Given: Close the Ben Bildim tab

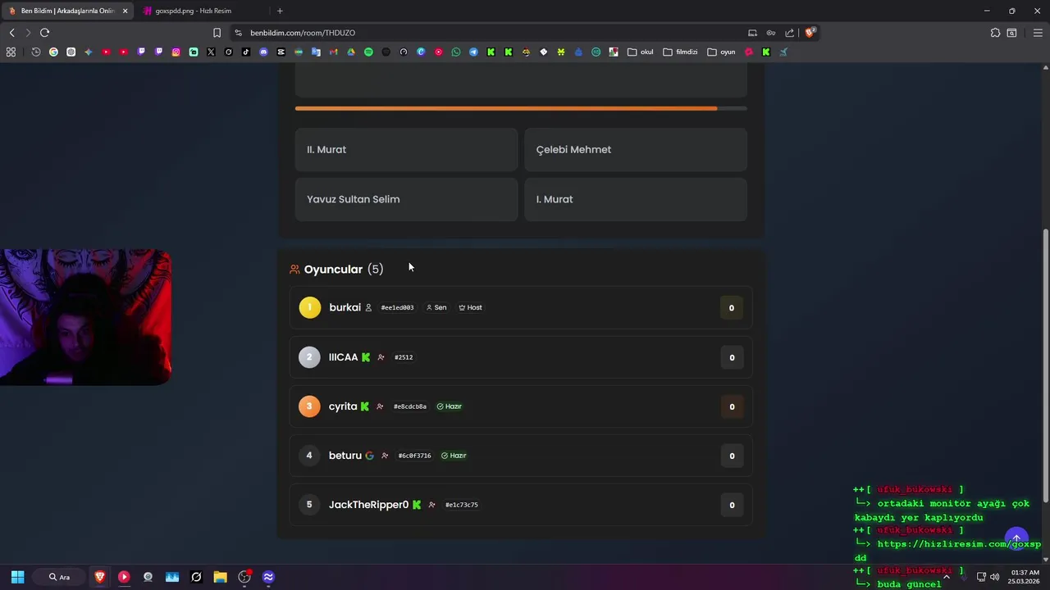Looking at the screenshot, I should [x=125, y=11].
